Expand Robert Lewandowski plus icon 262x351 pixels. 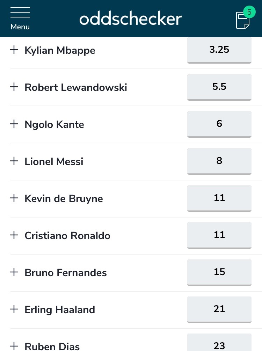(14, 87)
